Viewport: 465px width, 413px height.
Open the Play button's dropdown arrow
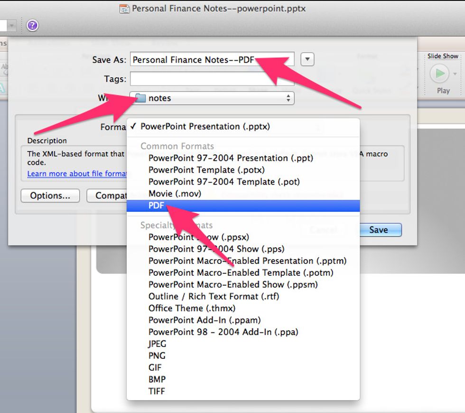pos(455,75)
